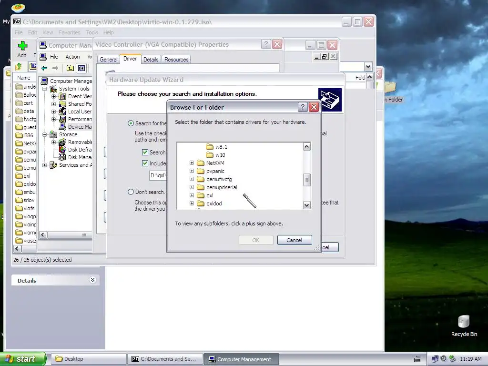488x366 pixels.
Task: Click the OK button in Browse For Folder
Action: pos(256,240)
